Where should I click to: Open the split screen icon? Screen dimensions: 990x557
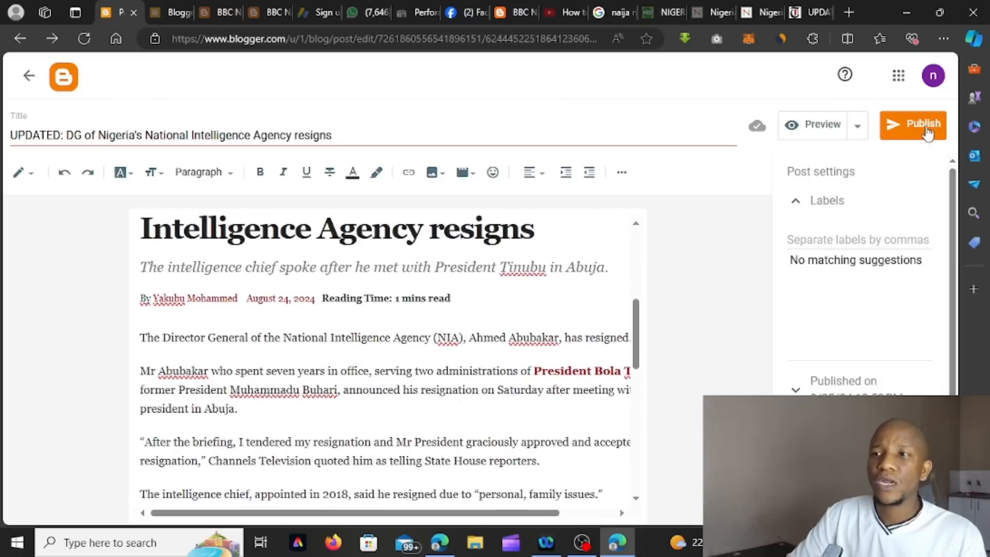click(847, 39)
